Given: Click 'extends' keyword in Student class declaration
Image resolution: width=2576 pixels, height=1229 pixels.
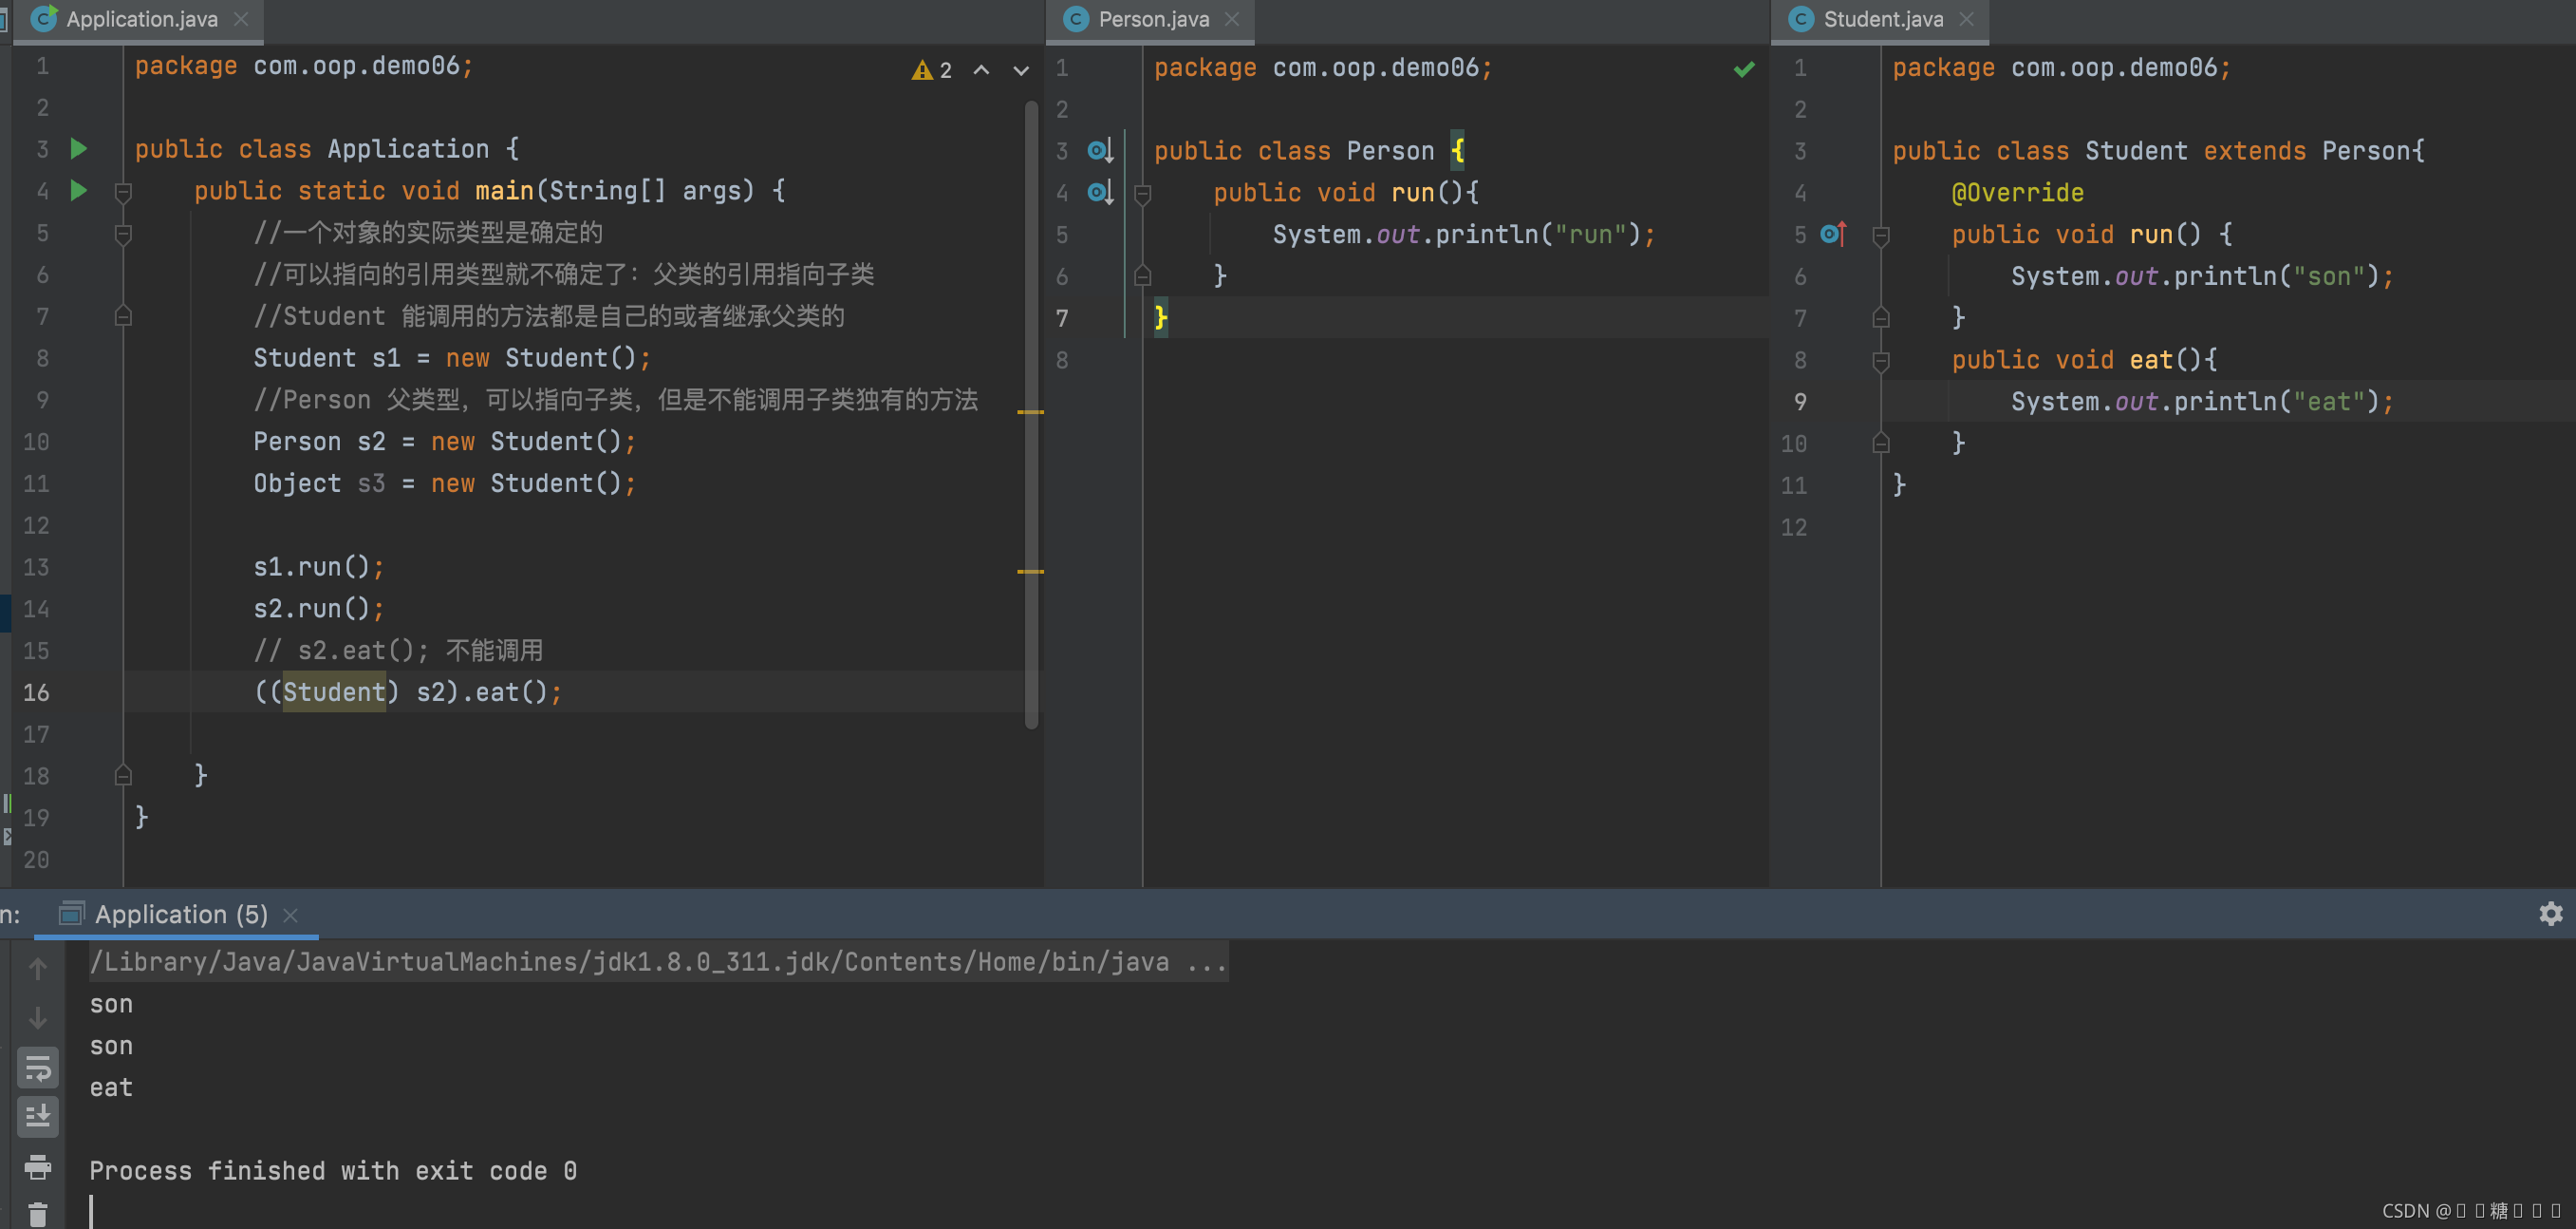Looking at the screenshot, I should [2254, 151].
